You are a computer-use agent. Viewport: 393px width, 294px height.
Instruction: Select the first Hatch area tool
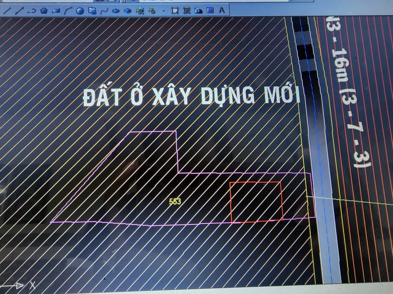click(x=175, y=11)
